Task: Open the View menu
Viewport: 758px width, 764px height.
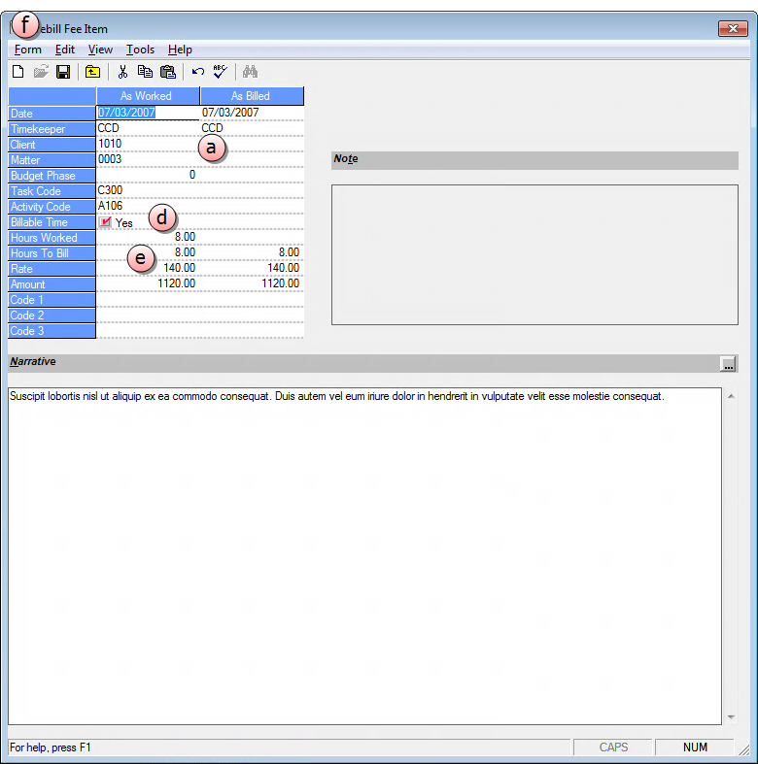Action: [100, 50]
